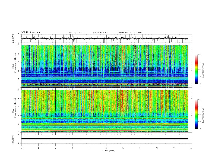215x166 pixels.
Task: Click the 'VLF Spectra' title text
Action: (31, 33)
